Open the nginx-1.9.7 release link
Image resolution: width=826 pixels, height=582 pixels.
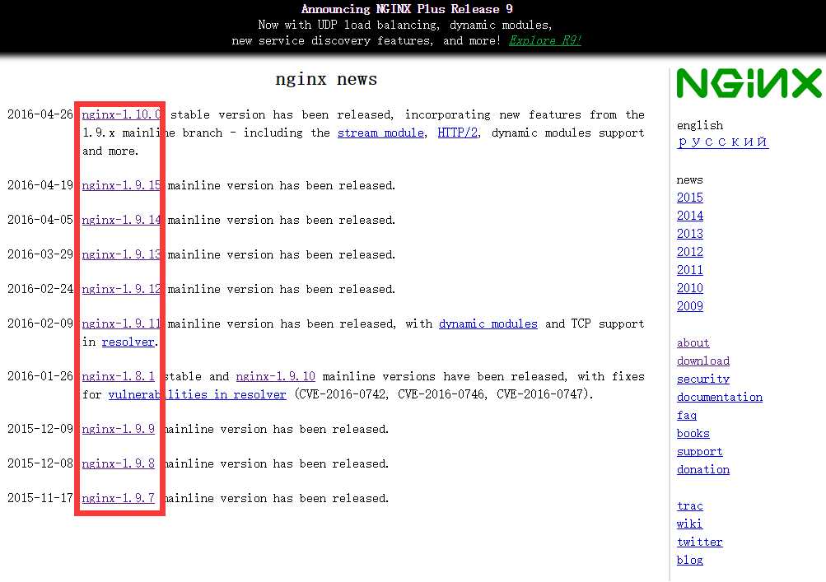pyautogui.click(x=119, y=498)
